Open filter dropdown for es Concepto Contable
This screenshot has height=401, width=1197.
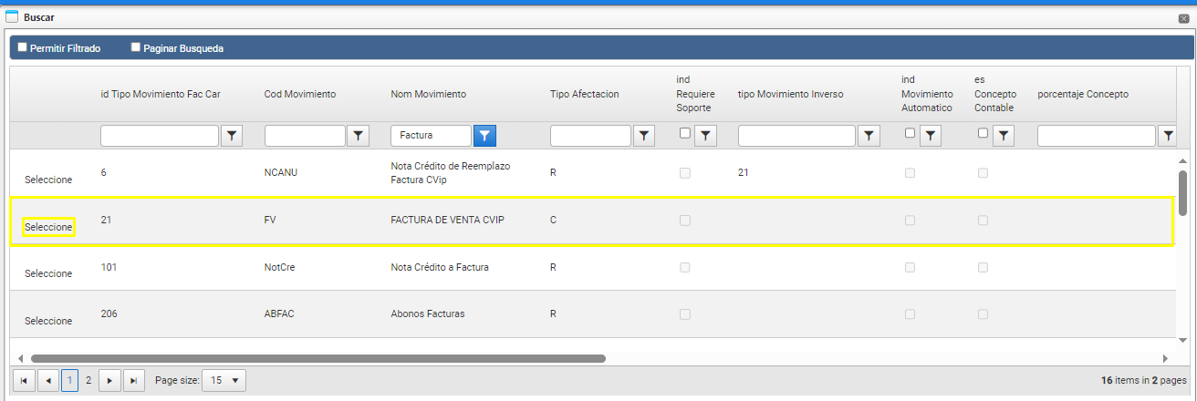click(1003, 136)
